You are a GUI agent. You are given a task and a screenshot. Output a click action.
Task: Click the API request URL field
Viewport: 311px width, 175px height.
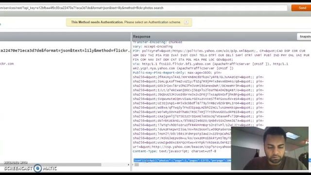point(143,8)
